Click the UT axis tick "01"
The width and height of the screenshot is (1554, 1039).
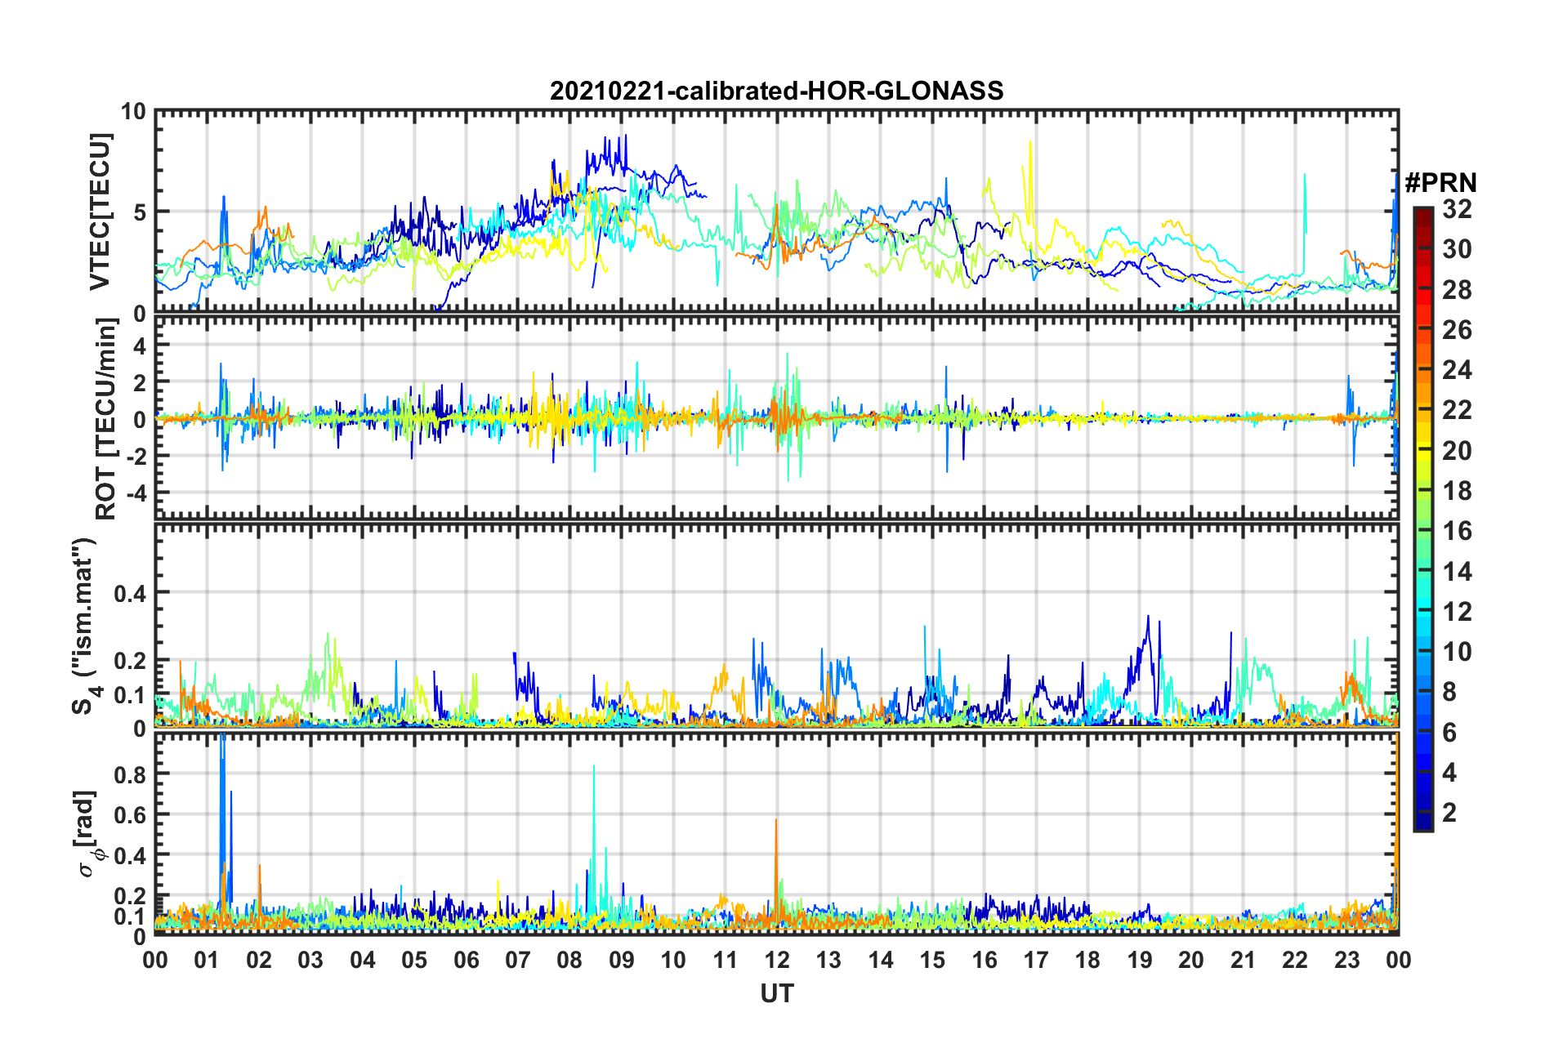point(207,960)
